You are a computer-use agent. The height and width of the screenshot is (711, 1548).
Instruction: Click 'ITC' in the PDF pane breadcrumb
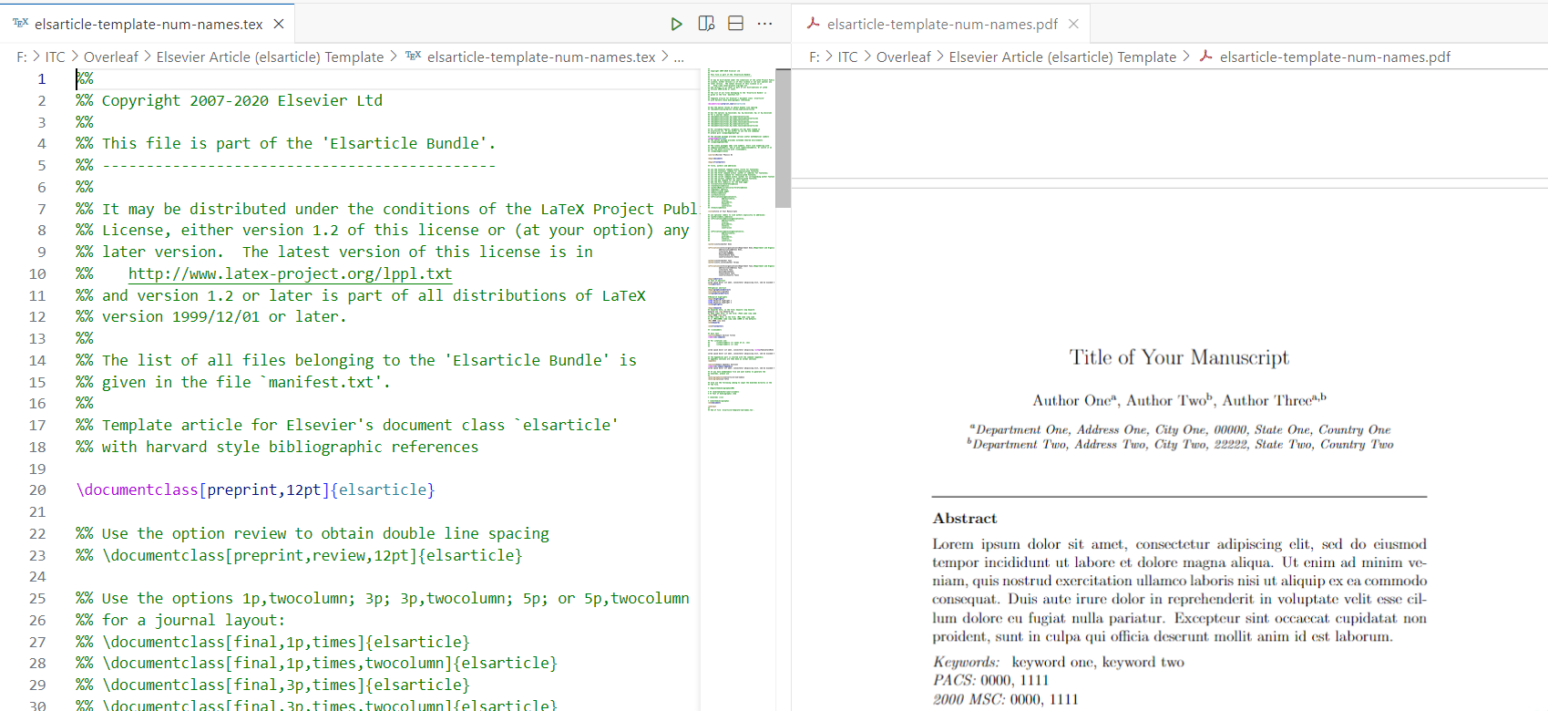[848, 57]
